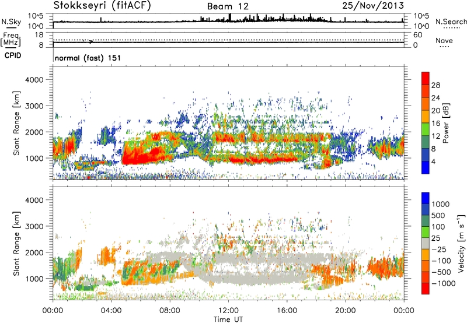Click the '28' tick on the power colorbar
This screenshot has height=323, width=467.
click(x=435, y=85)
